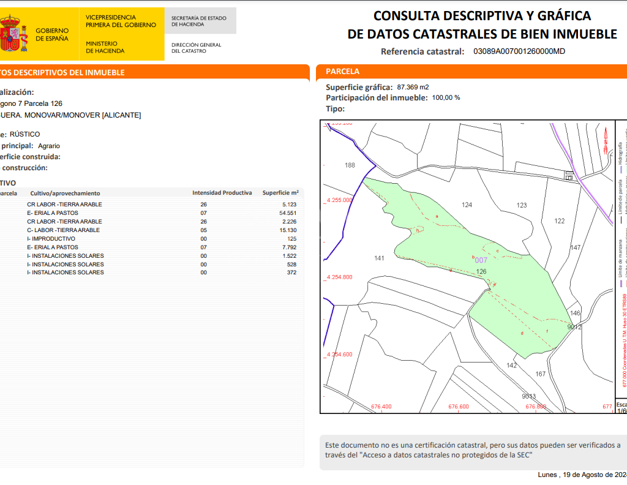Click the '4.255.000' northing coordinate label
This screenshot has height=485, width=627.
click(x=339, y=200)
